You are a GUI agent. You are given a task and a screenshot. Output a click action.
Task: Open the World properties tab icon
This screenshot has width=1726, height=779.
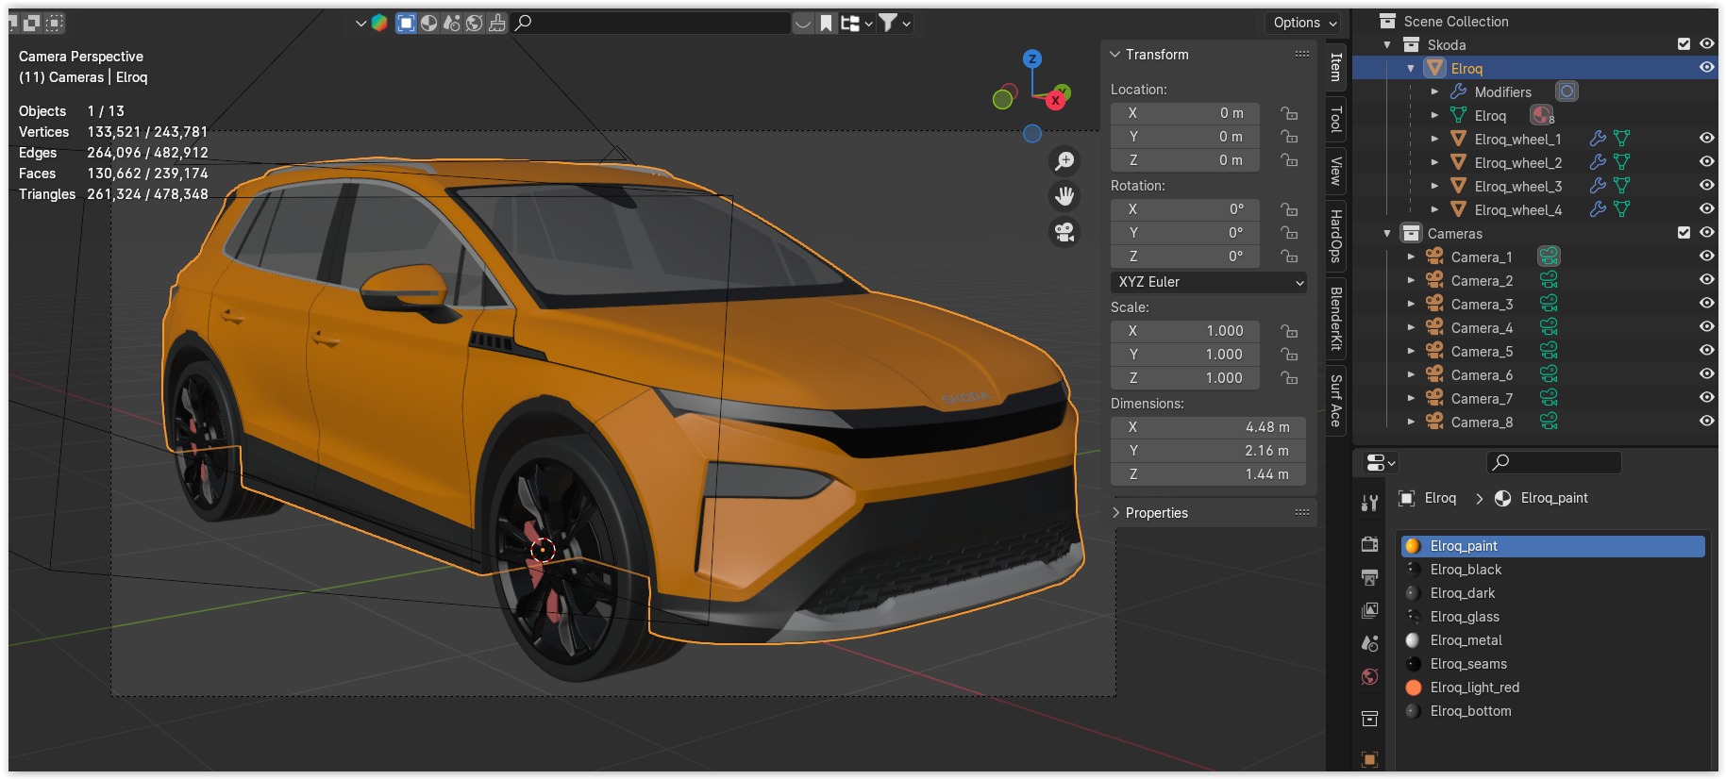(1369, 676)
